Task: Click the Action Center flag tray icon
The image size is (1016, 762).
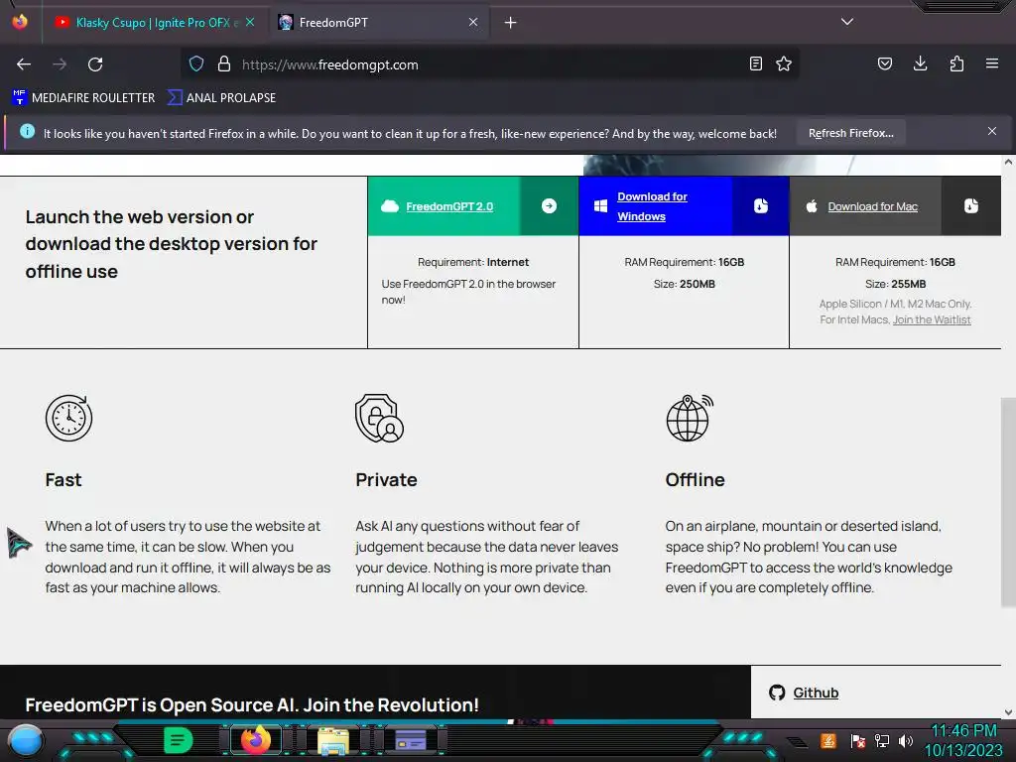Action: coord(858,740)
